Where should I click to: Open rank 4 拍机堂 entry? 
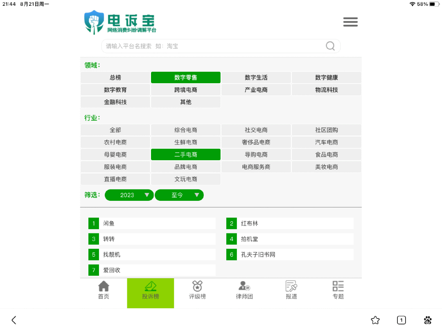(290, 239)
